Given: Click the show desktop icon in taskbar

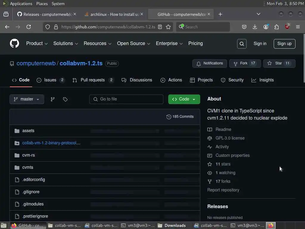Looking at the screenshot, I should (4, 225).
